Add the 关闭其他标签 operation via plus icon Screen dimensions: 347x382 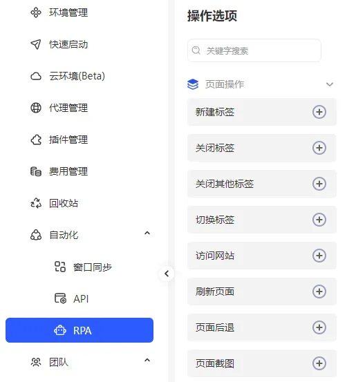coord(319,184)
